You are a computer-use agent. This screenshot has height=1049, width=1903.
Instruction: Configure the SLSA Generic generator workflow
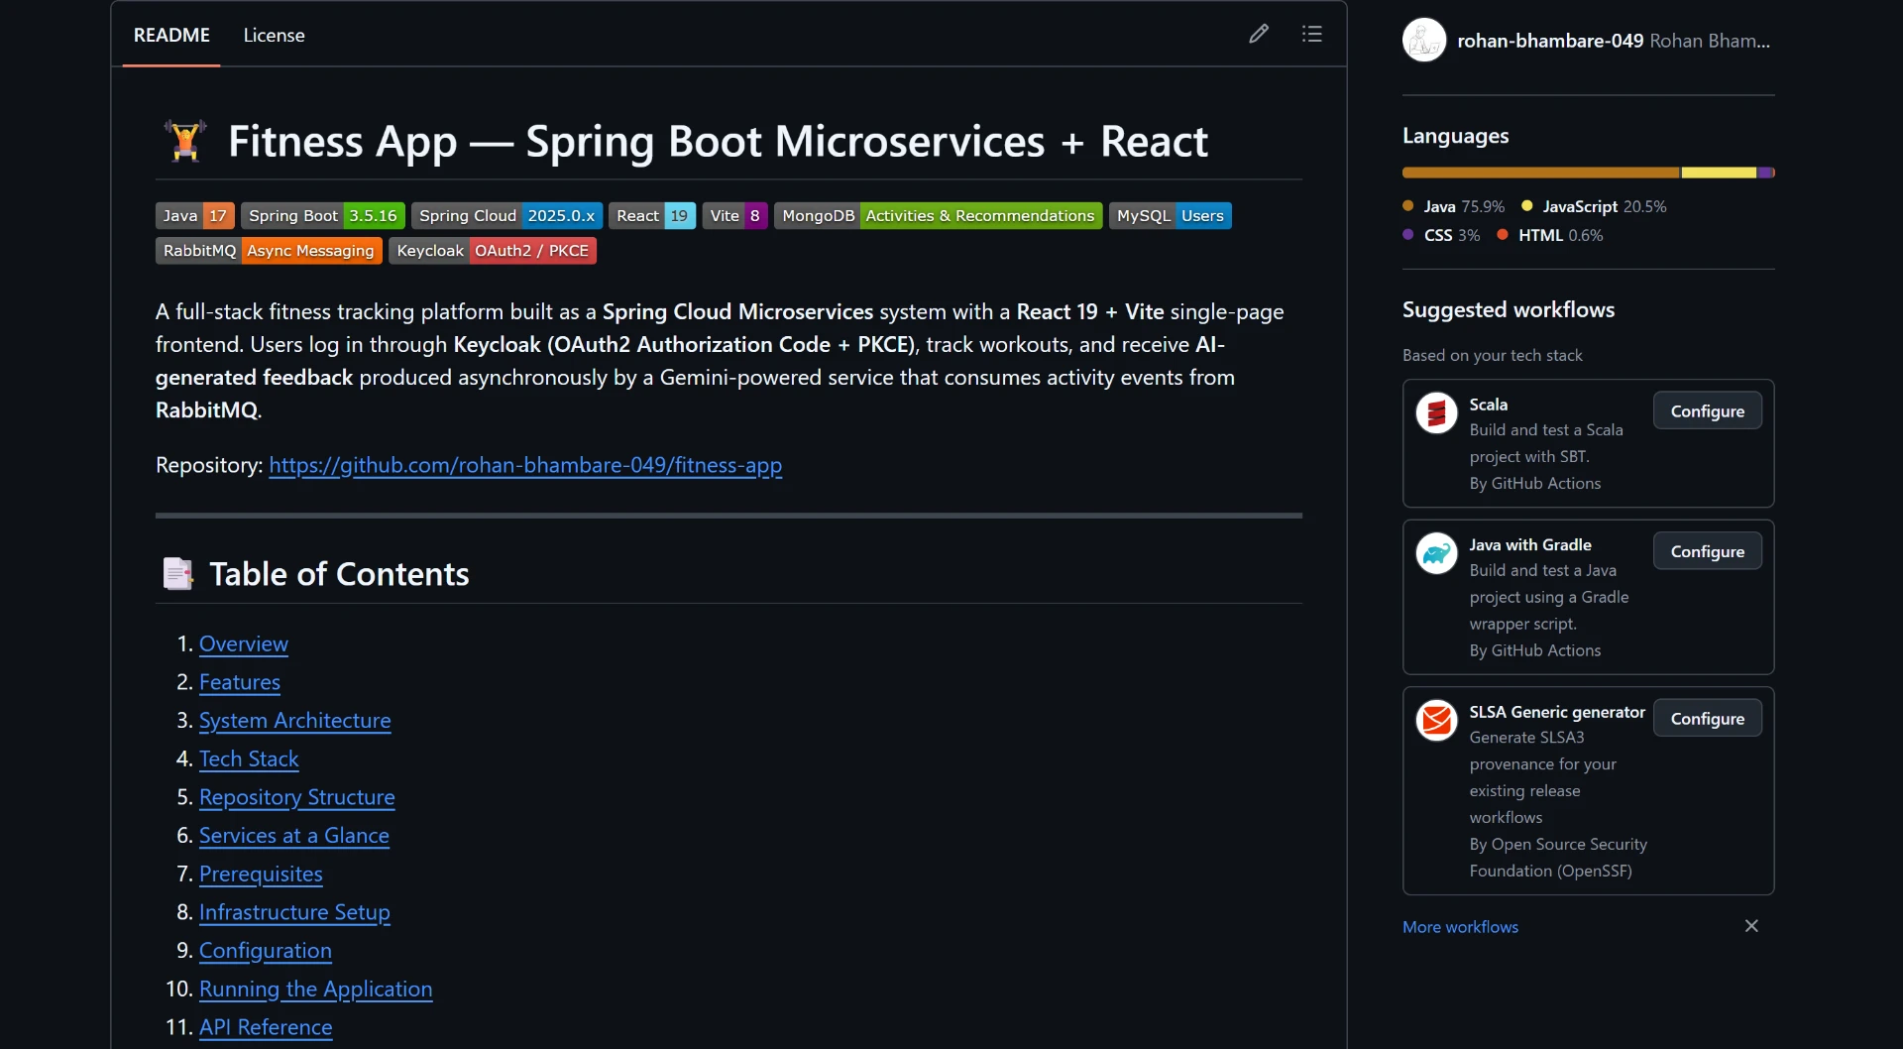pyautogui.click(x=1707, y=719)
